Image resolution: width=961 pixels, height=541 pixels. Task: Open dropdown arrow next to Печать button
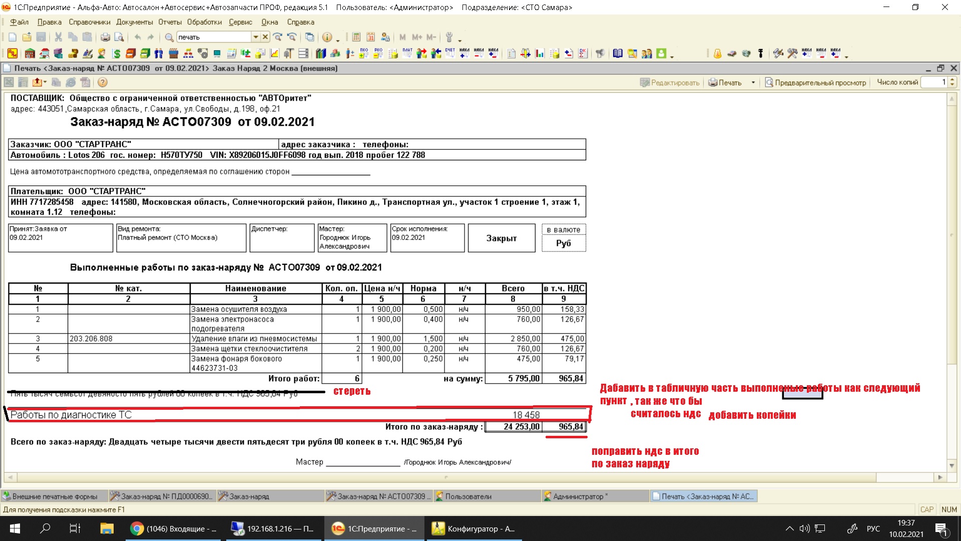[753, 83]
